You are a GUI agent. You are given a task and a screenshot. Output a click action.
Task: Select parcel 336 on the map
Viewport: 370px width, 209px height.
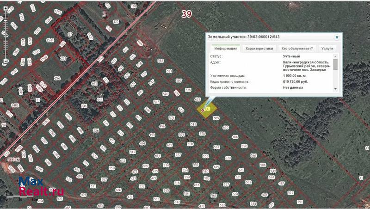96,131
